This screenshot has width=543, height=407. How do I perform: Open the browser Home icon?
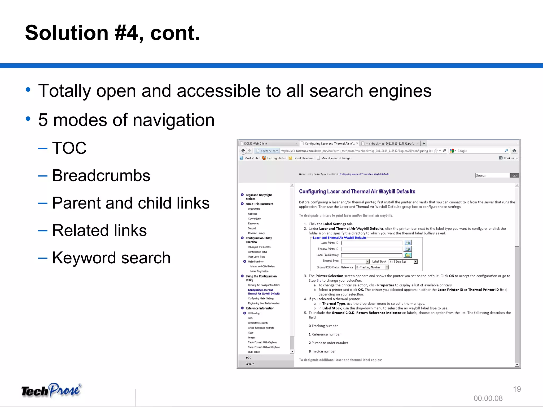(514, 151)
